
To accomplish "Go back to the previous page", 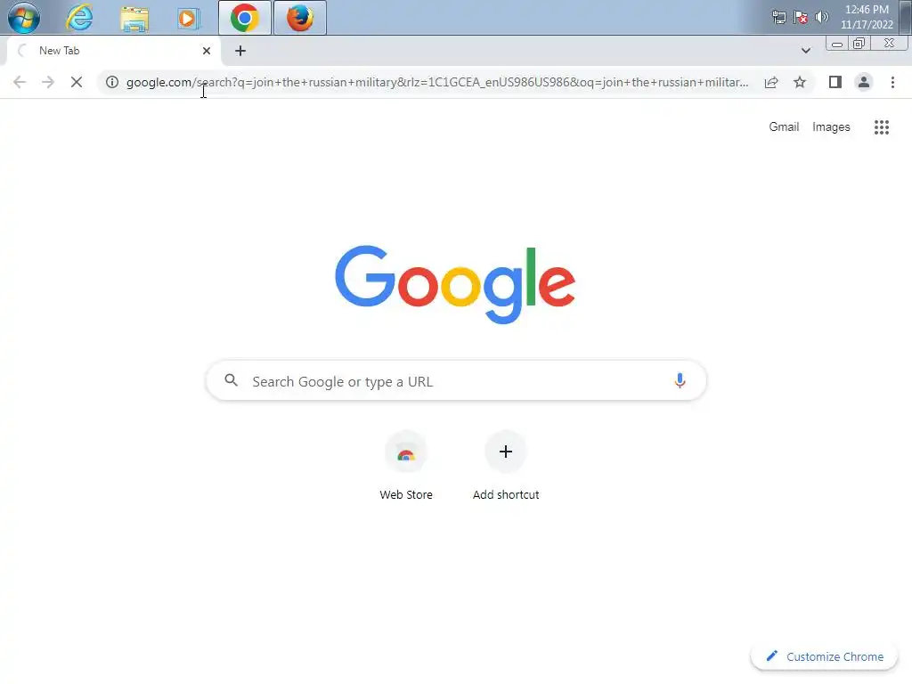I will (x=20, y=82).
